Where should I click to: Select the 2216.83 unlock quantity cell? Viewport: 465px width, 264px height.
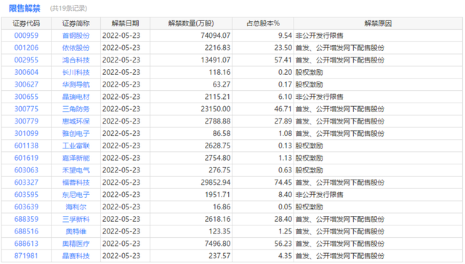point(191,48)
